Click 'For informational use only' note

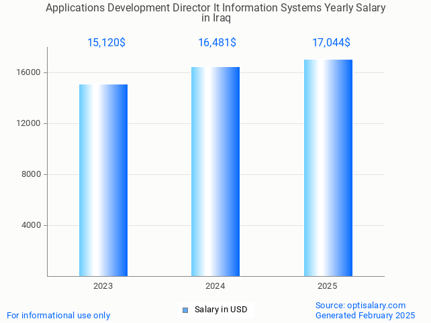pyautogui.click(x=58, y=316)
